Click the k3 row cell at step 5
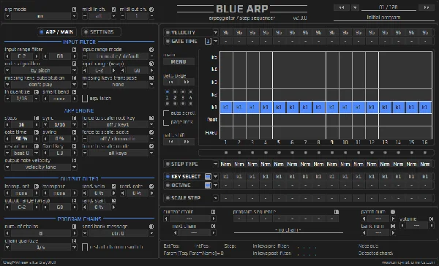 279,83
